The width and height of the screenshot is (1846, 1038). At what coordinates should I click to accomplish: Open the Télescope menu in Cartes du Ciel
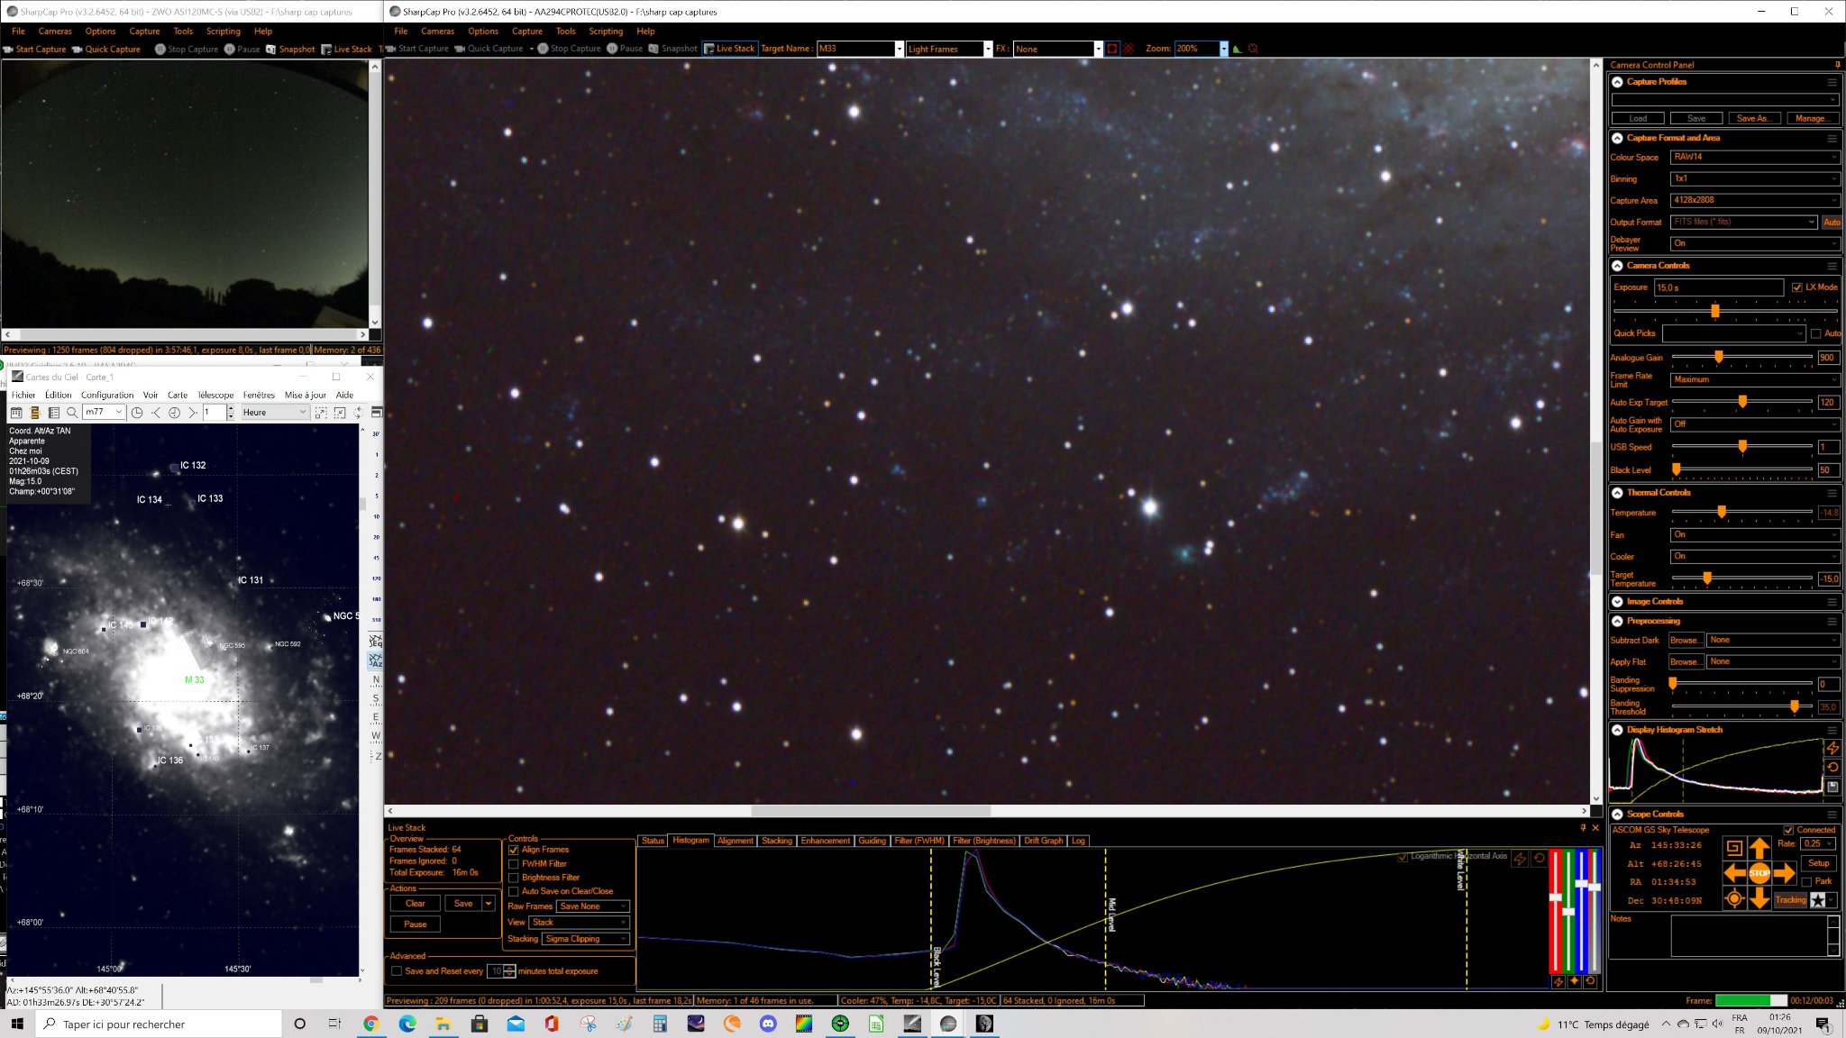pos(215,395)
